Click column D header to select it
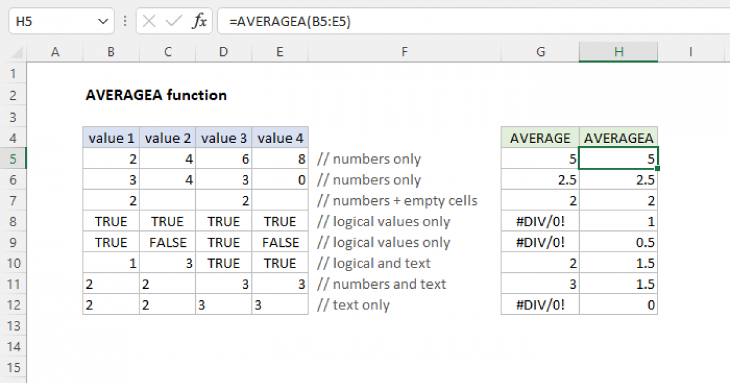This screenshot has width=730, height=383. click(223, 52)
